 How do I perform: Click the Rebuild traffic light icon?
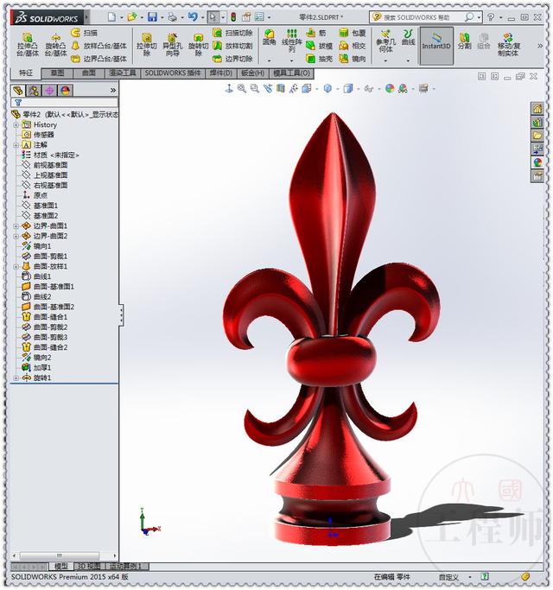[x=233, y=17]
